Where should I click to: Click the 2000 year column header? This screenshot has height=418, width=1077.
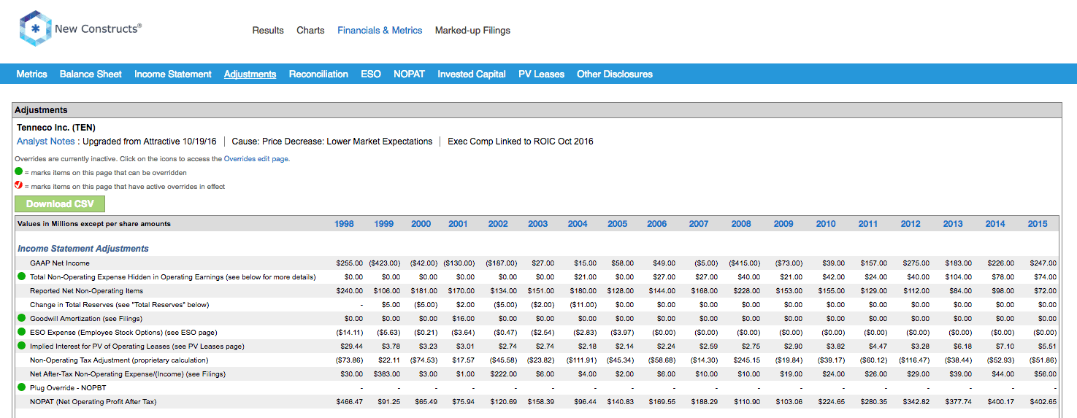click(421, 224)
